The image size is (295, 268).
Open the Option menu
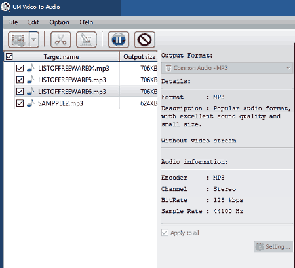(x=59, y=22)
